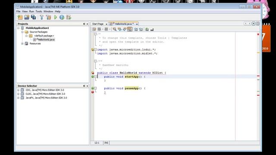Click error lightbulb beside HelloWorld class line

[x=93, y=73]
